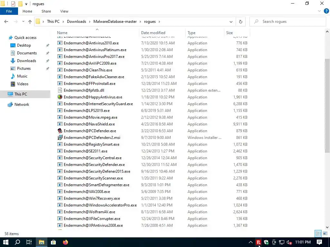Select the file Endermanch@Movie.mpeg.exe
The height and width of the screenshot is (247, 330).
pyautogui.click(x=91, y=117)
